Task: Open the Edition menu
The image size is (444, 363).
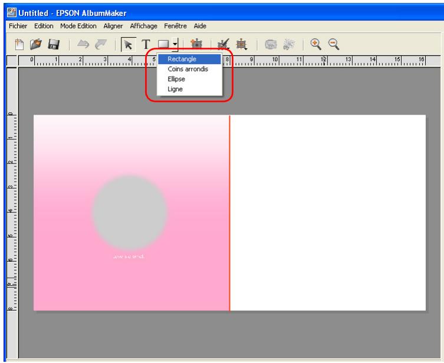Action: pyautogui.click(x=44, y=26)
